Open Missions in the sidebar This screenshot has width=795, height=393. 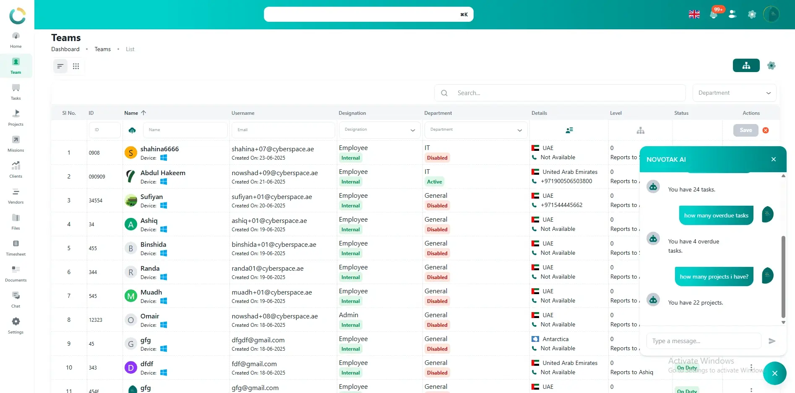16,144
